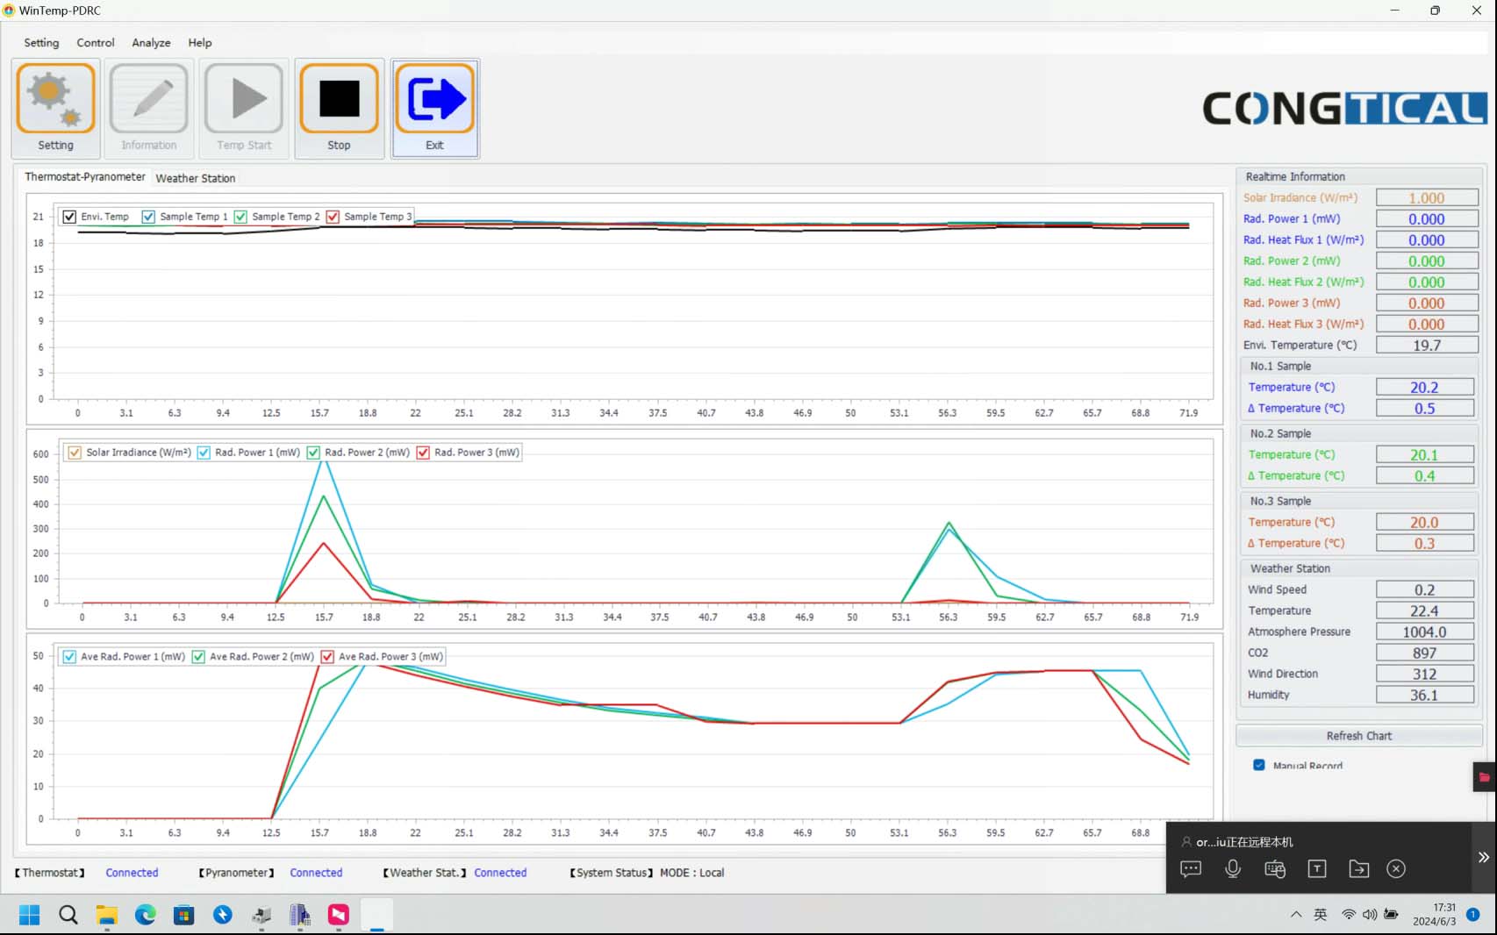This screenshot has width=1497, height=935.
Task: Open the clock showing 17:31
Action: (x=1434, y=915)
